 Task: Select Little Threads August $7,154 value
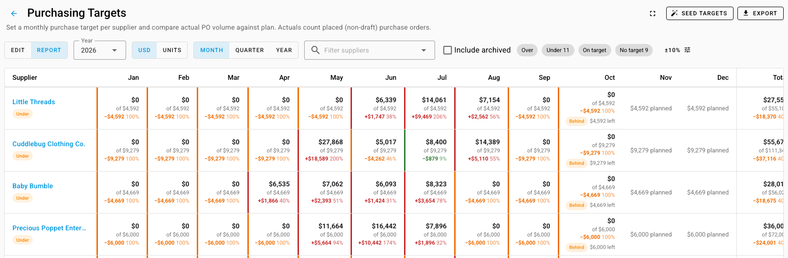pos(490,100)
